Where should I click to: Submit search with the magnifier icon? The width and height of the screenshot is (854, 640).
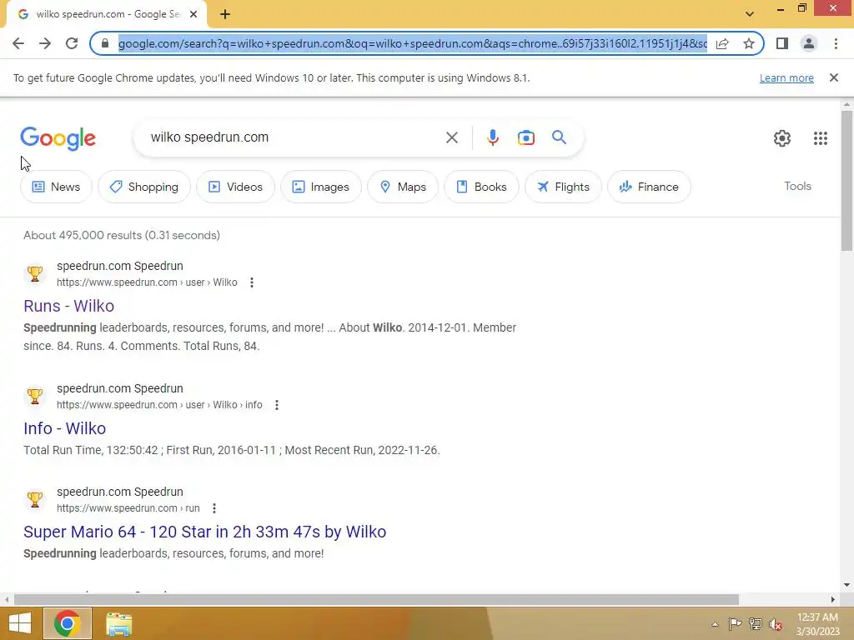tap(559, 137)
